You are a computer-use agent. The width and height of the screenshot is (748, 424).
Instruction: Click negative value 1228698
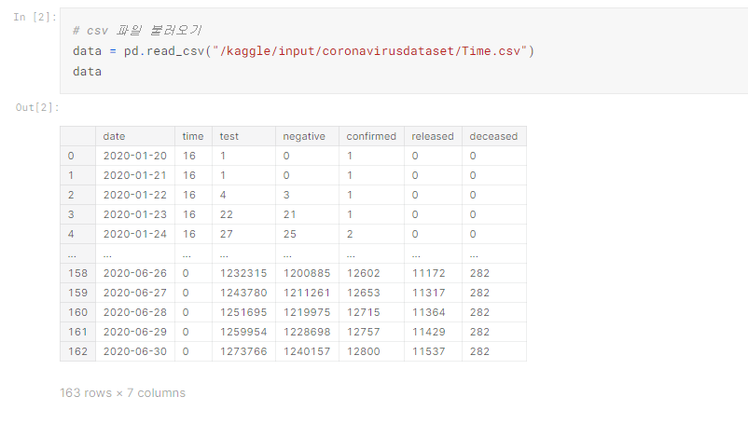(x=307, y=332)
